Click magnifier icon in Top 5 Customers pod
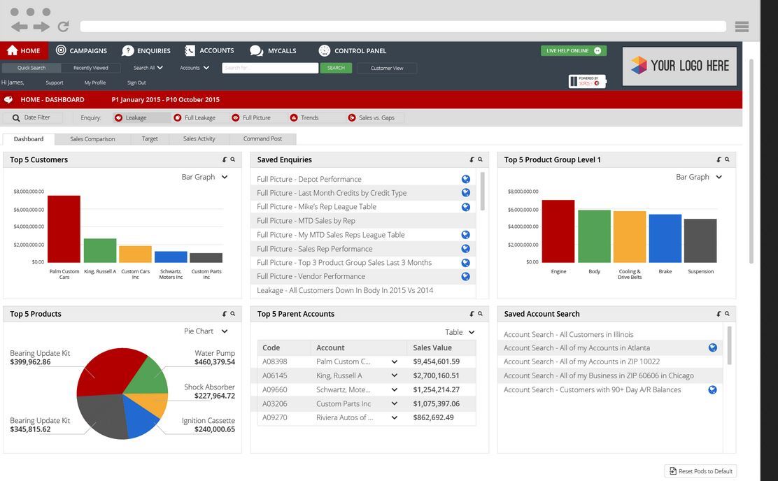 (233, 159)
